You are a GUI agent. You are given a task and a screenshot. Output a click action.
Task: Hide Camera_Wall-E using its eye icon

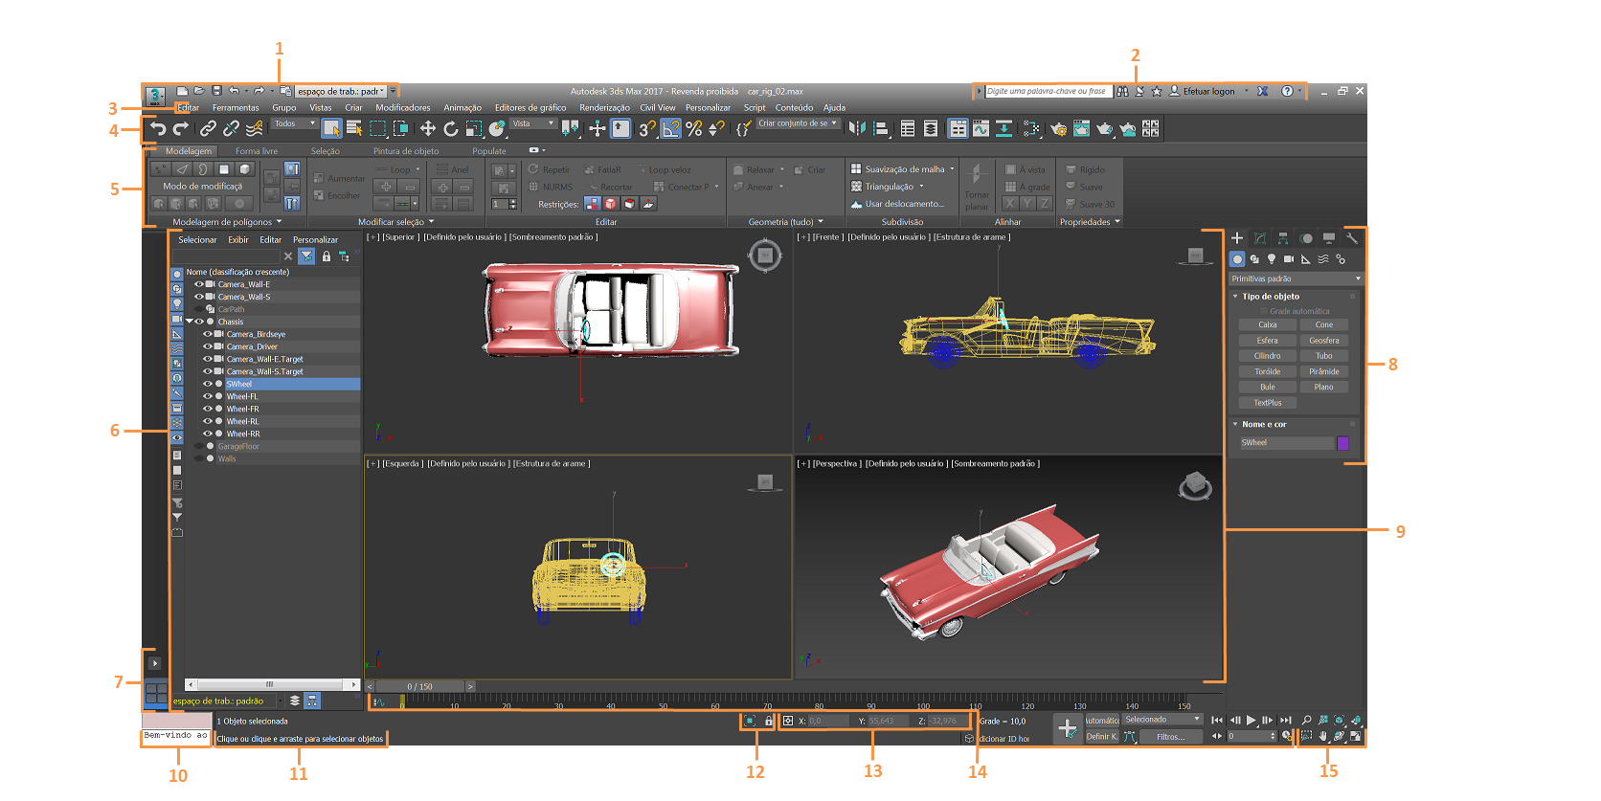[x=199, y=284]
